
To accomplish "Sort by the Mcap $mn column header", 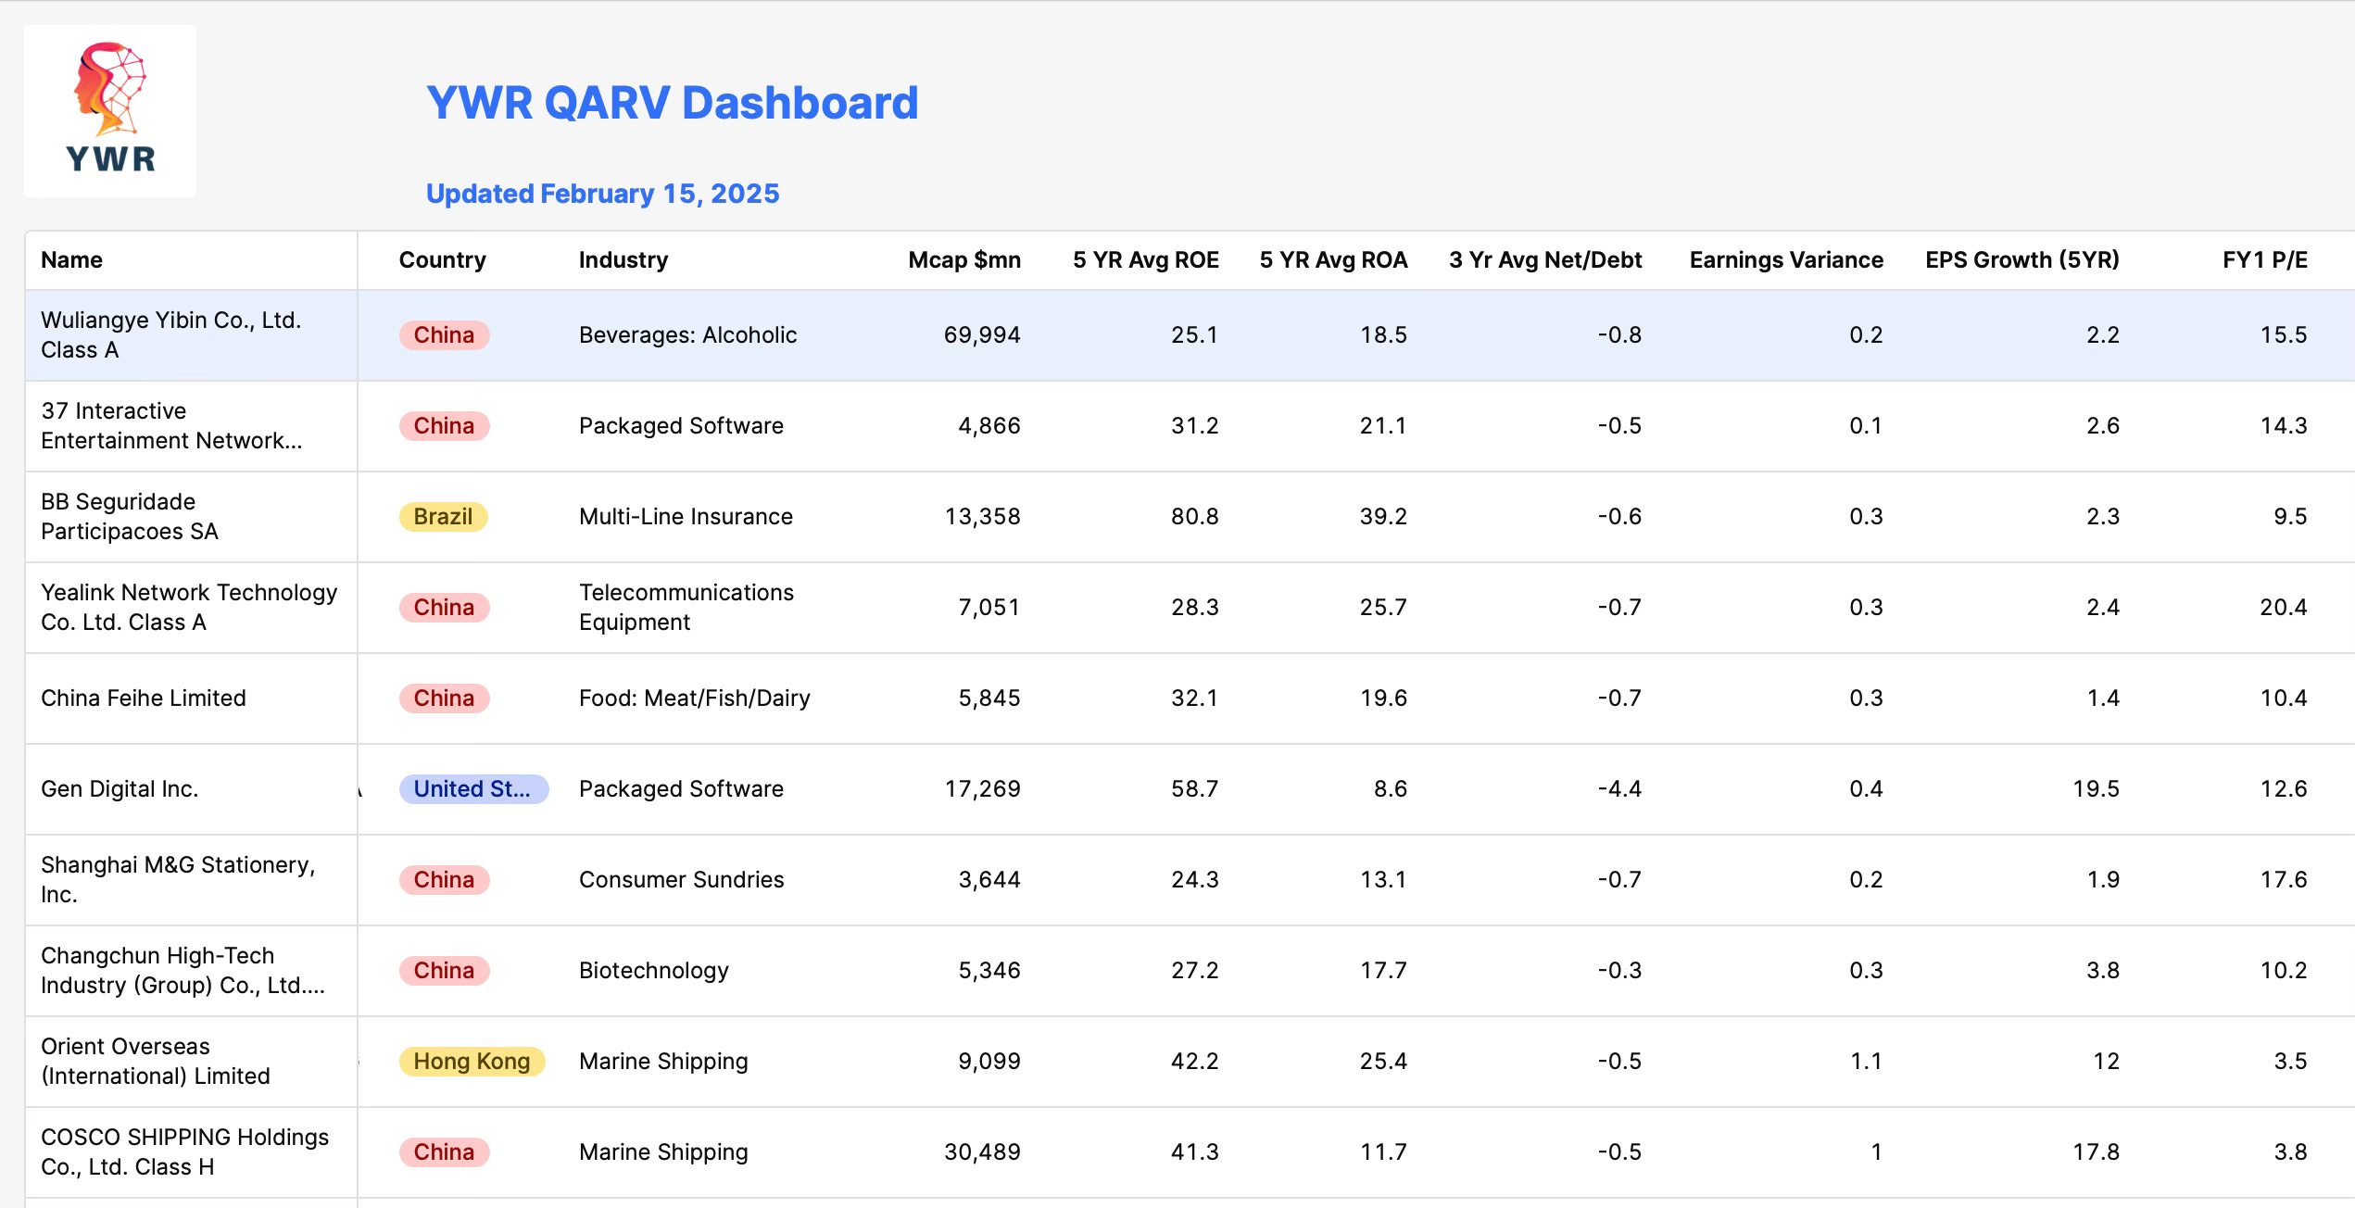I will [x=964, y=260].
